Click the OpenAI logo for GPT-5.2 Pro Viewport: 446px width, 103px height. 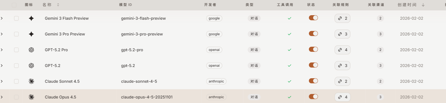coord(31,50)
